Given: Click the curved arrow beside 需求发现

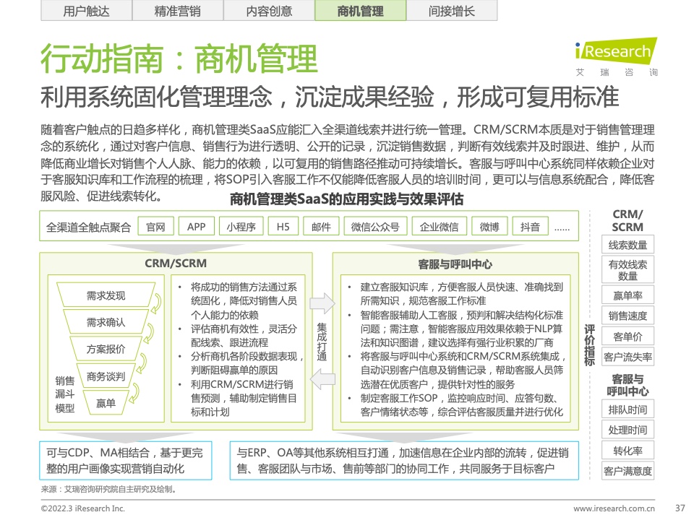Looking at the screenshot, I should (x=156, y=304).
